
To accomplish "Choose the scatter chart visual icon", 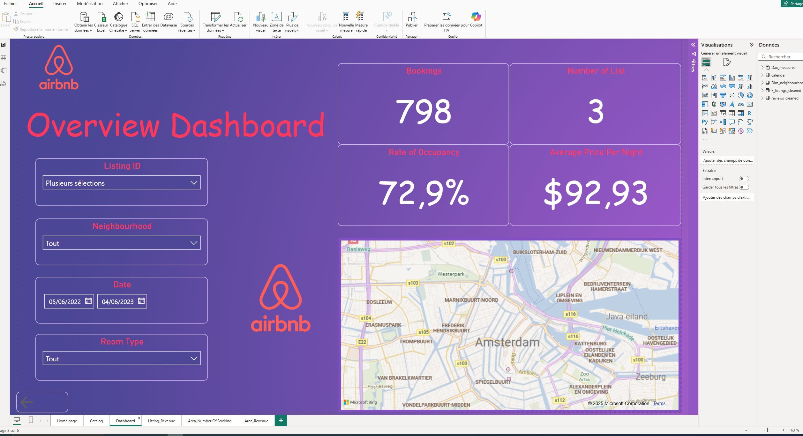I will click(x=732, y=95).
